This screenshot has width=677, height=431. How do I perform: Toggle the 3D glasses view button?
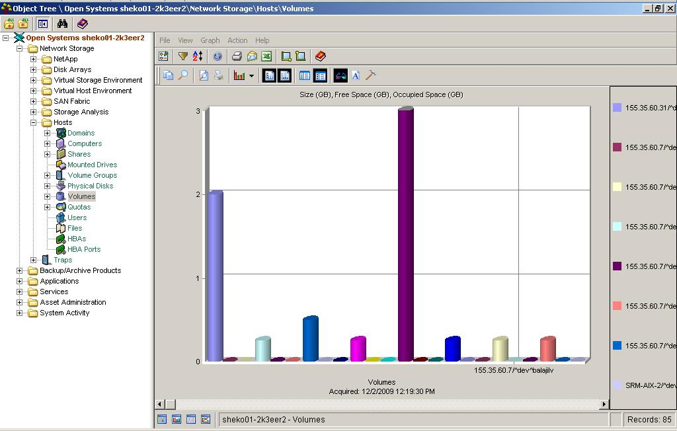coord(340,75)
